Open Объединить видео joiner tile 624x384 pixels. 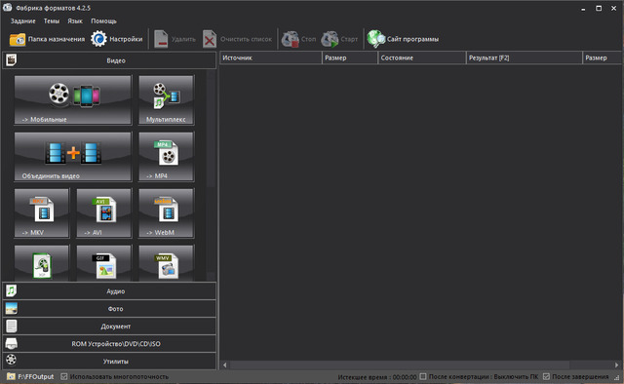coord(73,156)
